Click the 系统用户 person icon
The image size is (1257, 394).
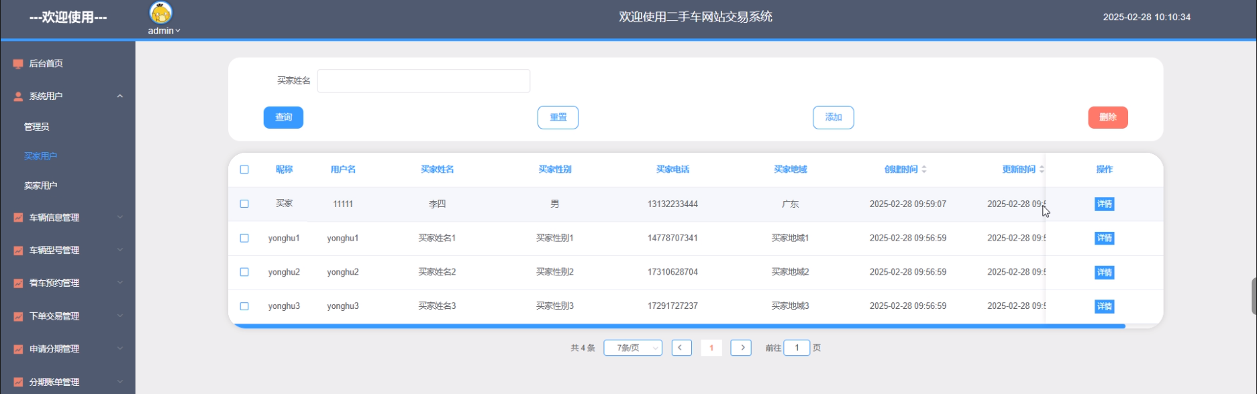click(x=18, y=96)
